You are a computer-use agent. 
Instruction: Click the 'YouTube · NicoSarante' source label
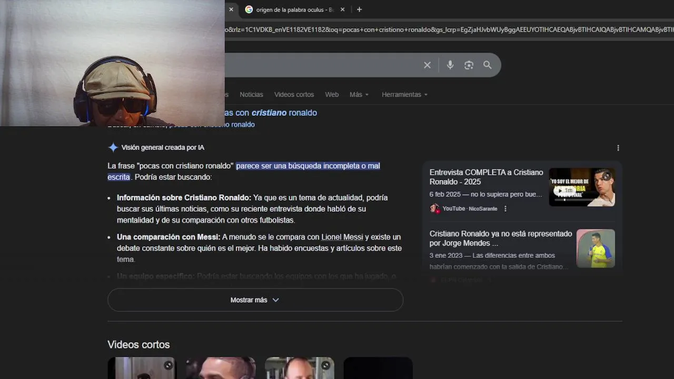[x=470, y=209]
